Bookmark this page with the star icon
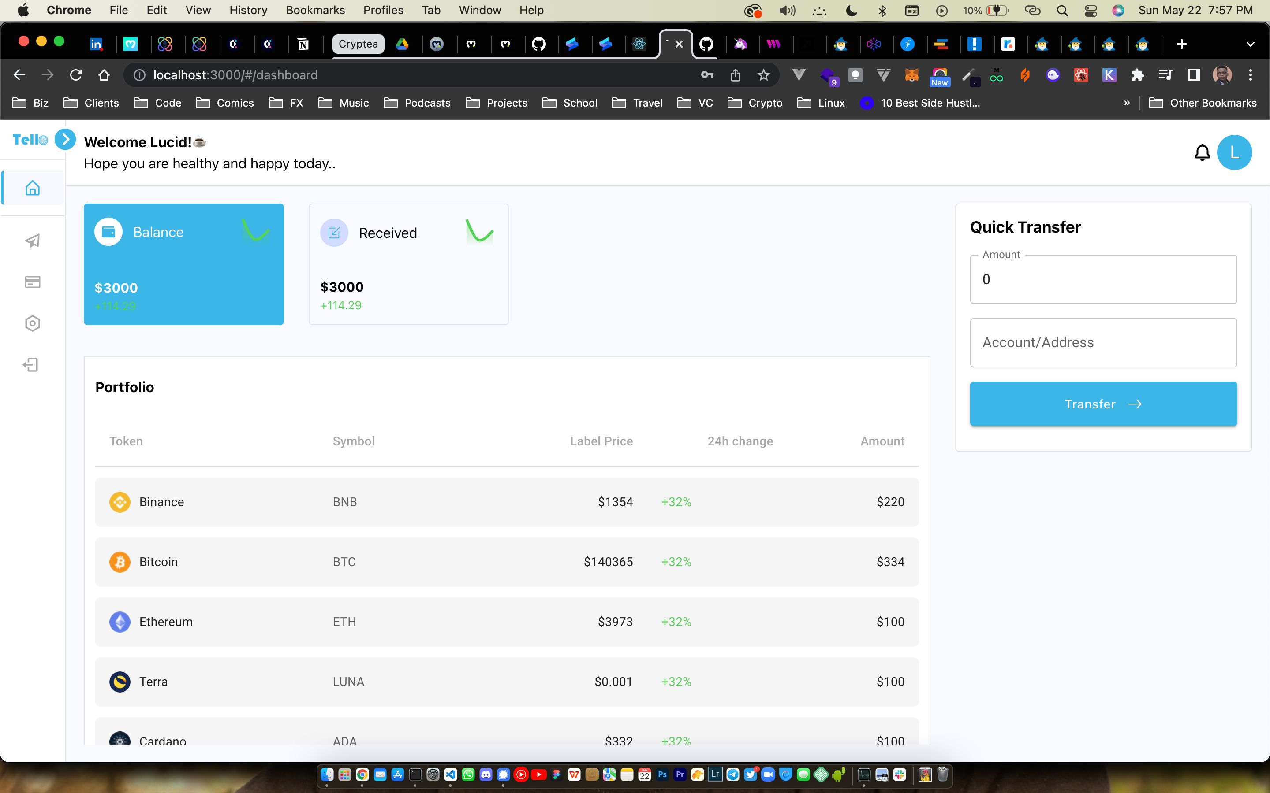The image size is (1270, 793). click(x=764, y=75)
